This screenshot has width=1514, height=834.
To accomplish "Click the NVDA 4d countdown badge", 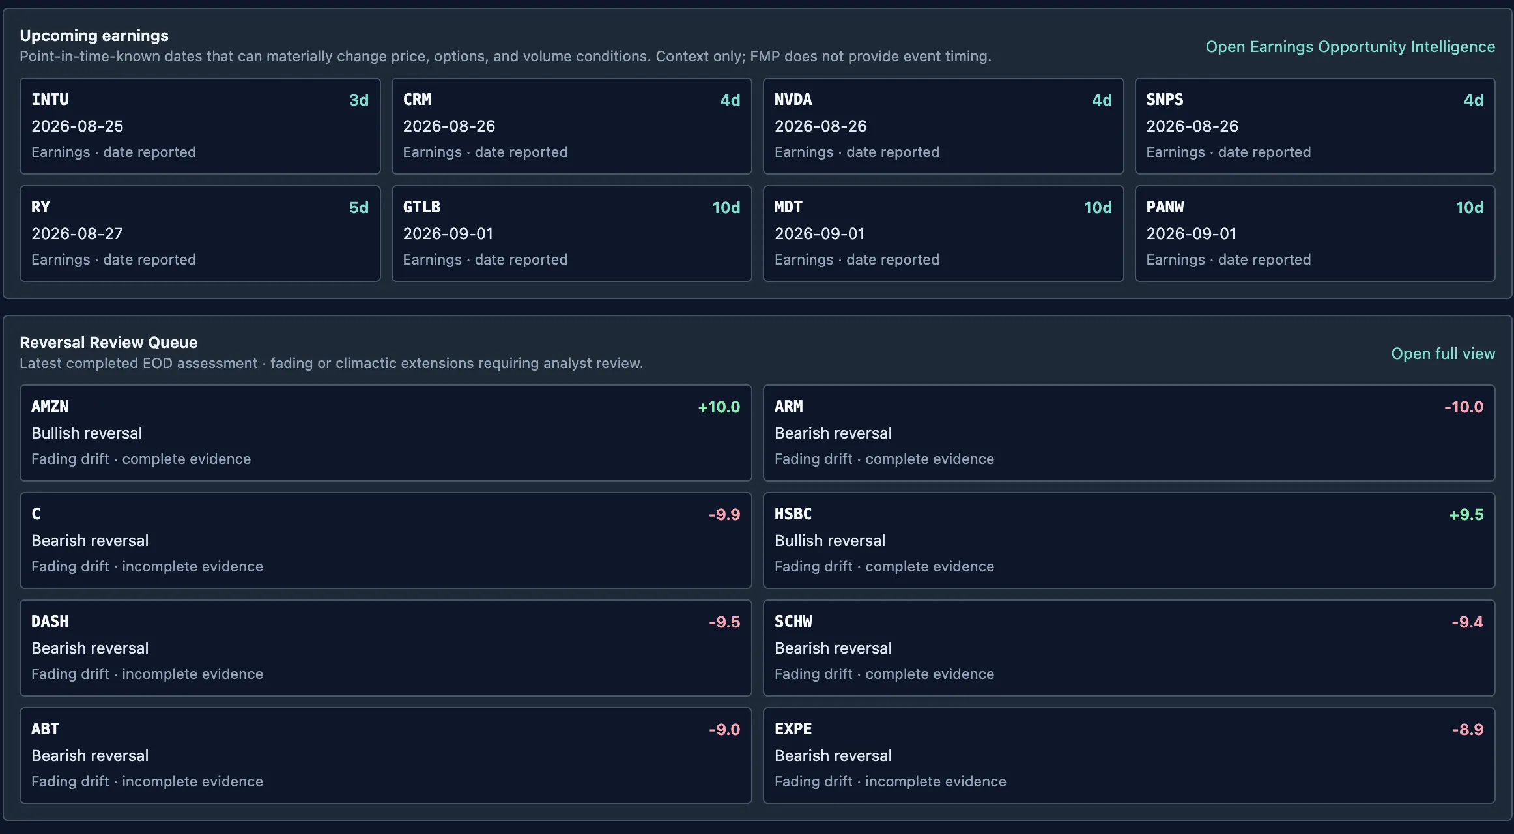I will click(1102, 100).
